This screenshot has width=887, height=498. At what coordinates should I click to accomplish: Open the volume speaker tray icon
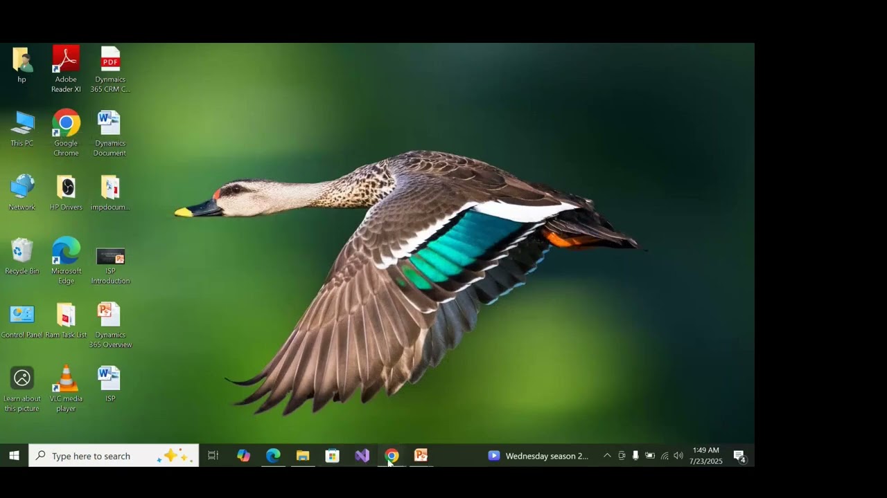click(x=678, y=456)
